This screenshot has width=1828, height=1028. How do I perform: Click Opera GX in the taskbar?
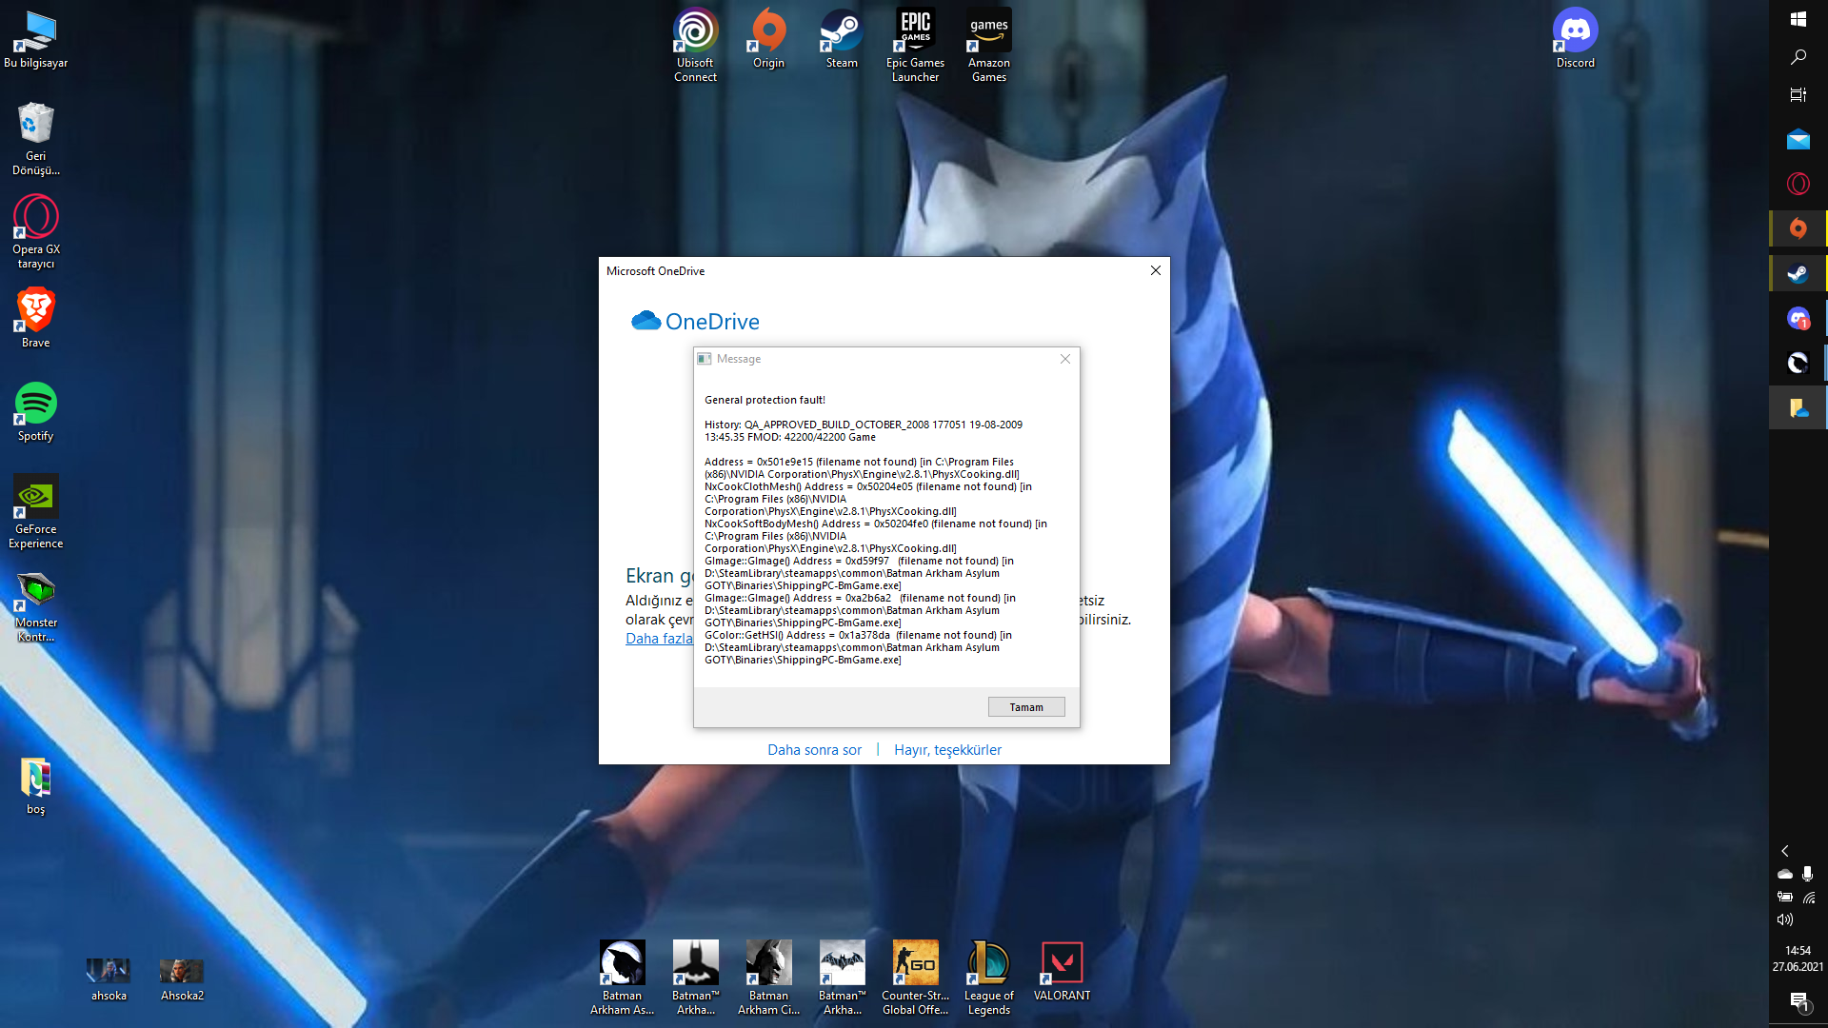pyautogui.click(x=1798, y=184)
